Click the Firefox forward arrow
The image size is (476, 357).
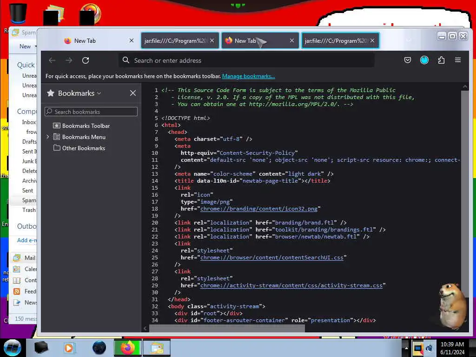pyautogui.click(x=69, y=60)
